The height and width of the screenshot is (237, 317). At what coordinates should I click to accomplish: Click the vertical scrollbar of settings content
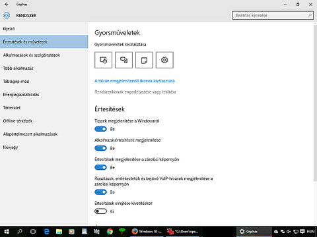315,103
